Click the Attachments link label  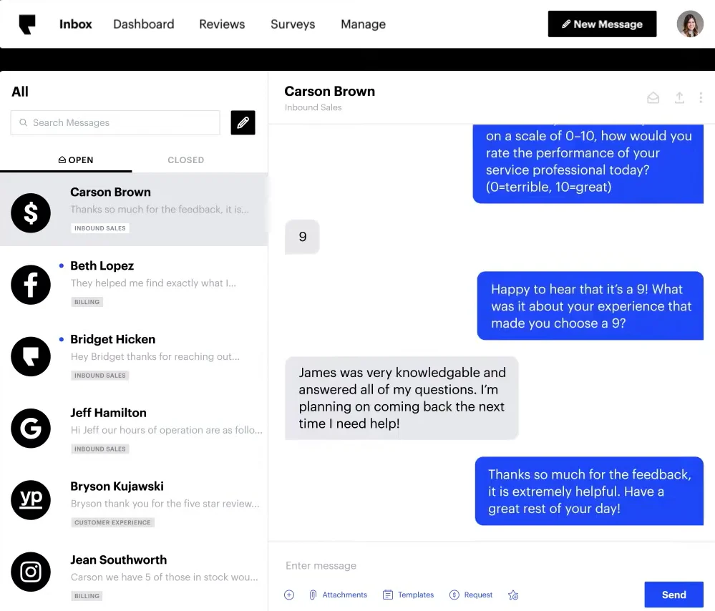(345, 595)
